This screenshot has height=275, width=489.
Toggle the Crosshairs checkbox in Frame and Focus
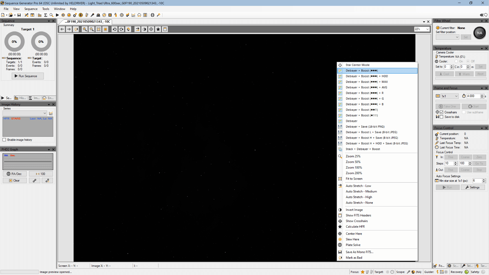(x=442, y=112)
